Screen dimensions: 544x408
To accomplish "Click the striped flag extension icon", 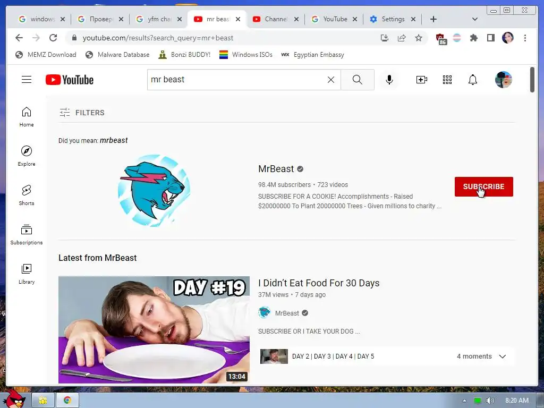I will coord(457,38).
